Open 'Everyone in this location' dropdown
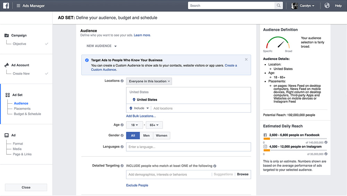Screen dimensions: 347x196 (x=149, y=81)
